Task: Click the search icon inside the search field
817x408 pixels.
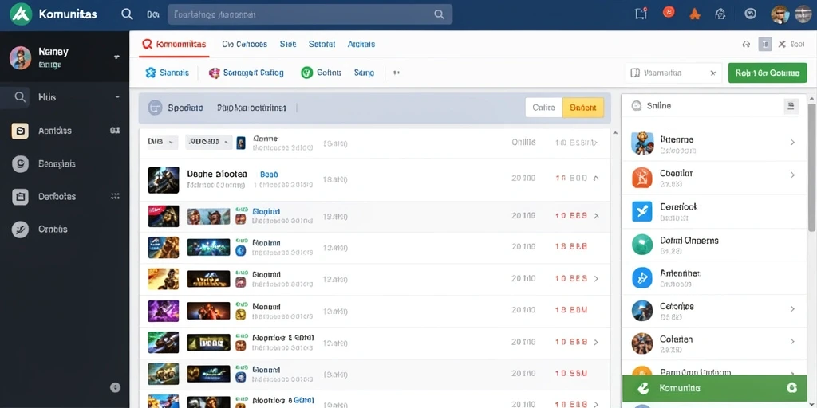Action: 440,14
